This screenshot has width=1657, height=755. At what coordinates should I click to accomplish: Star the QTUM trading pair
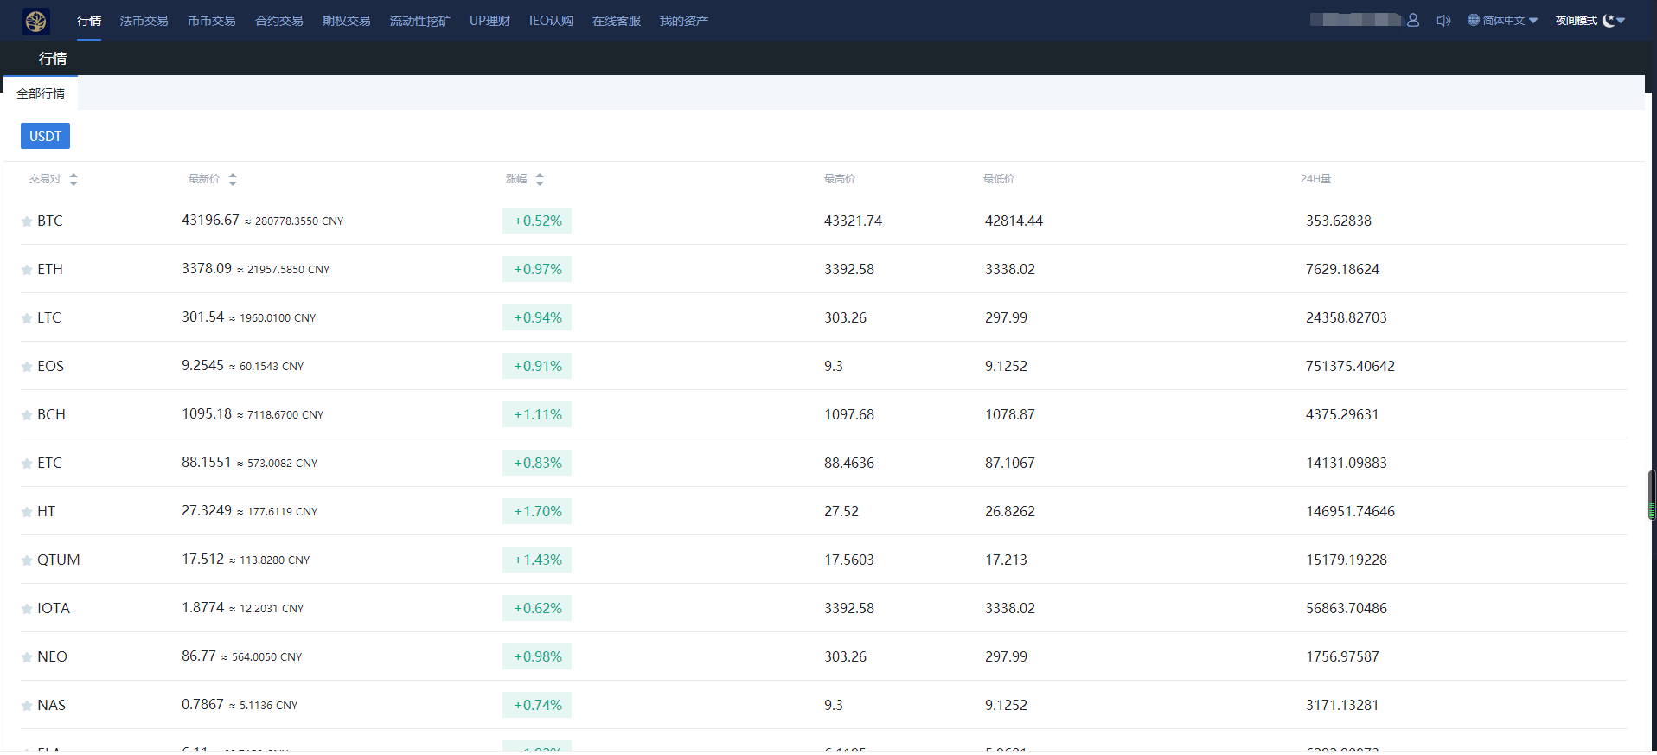point(27,560)
